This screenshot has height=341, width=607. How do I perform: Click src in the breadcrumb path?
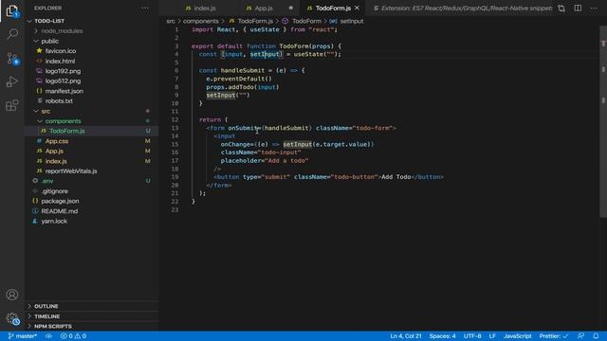click(x=171, y=21)
